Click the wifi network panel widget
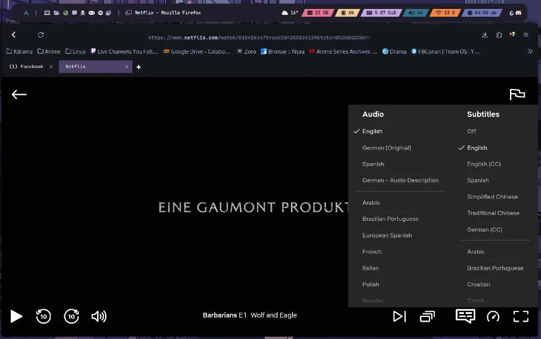541x339 pixels. (445, 13)
